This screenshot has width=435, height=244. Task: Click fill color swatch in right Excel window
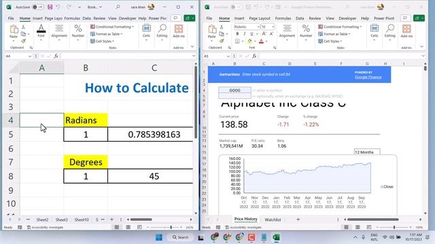pos(249,41)
